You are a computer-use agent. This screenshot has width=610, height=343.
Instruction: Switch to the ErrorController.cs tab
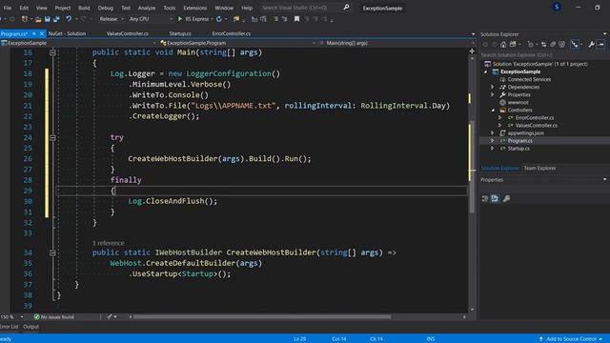[231, 34]
